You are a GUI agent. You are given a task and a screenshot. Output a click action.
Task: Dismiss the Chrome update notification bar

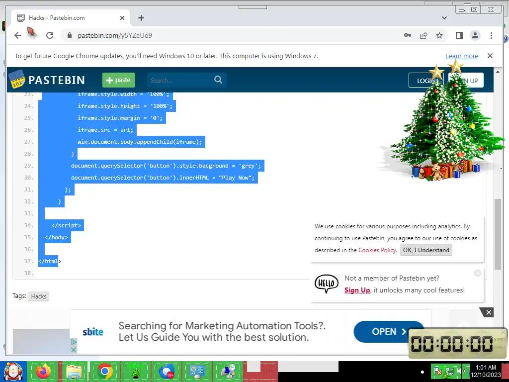490,56
